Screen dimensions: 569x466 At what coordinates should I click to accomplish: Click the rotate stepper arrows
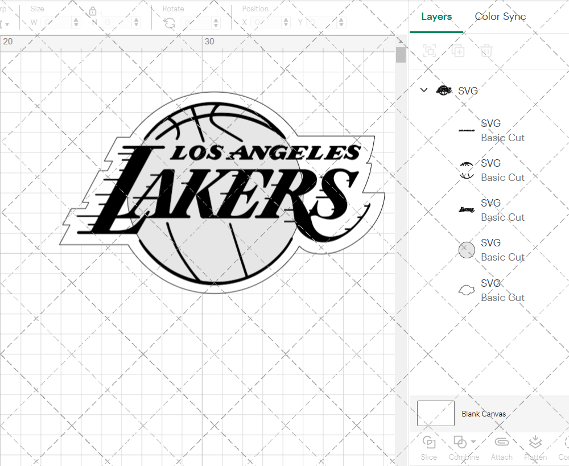(216, 23)
